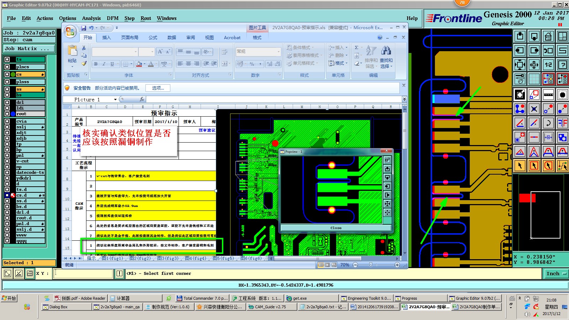Click the Job Matrix button
The image size is (569, 320).
(x=30, y=48)
